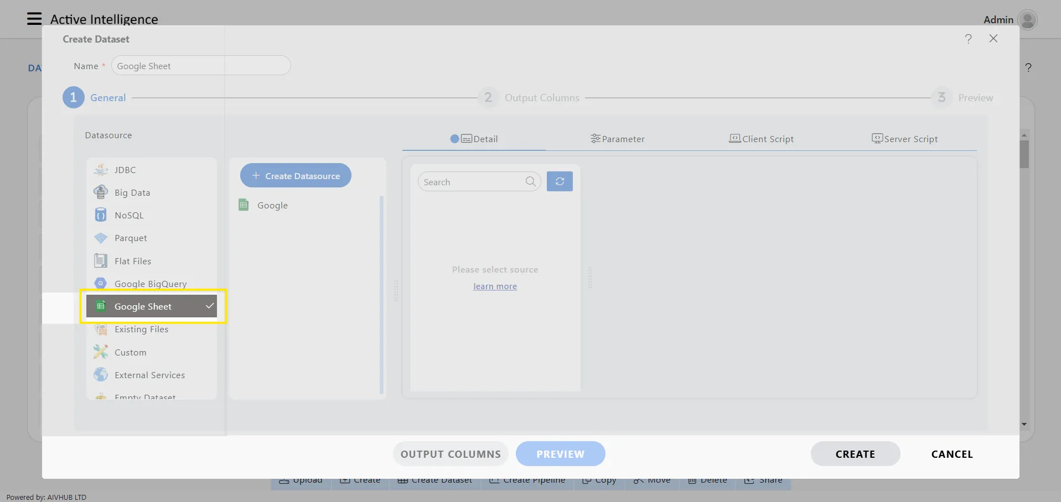This screenshot has height=502, width=1061.
Task: Click the Flat Files datasource icon
Action: pyautogui.click(x=101, y=260)
